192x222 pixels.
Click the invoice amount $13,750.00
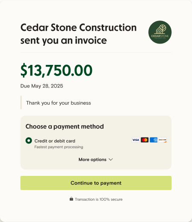[x=56, y=70]
